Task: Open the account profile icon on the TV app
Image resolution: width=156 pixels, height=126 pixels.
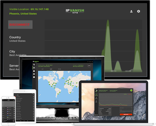Action: tap(131, 11)
